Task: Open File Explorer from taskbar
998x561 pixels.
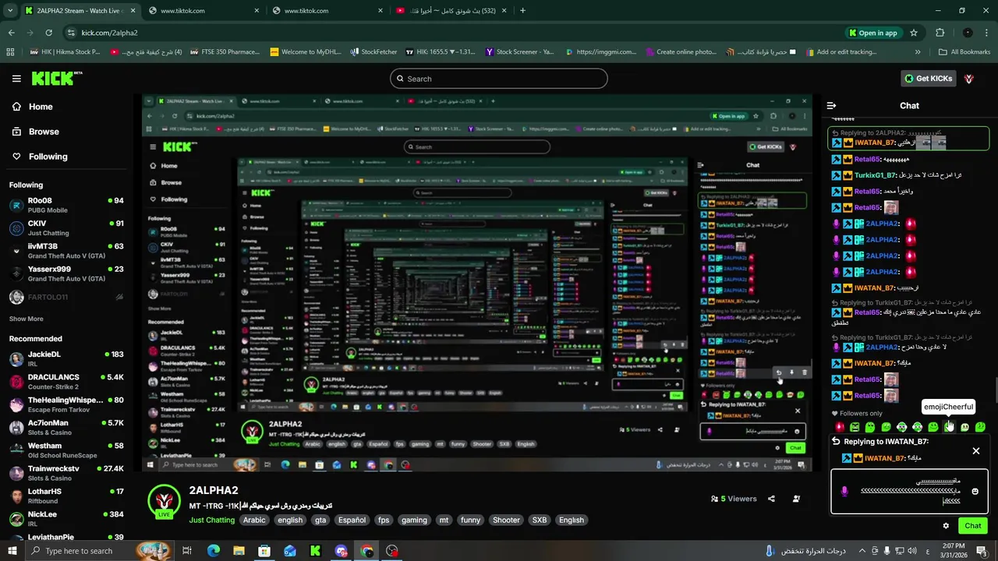Action: point(239,551)
